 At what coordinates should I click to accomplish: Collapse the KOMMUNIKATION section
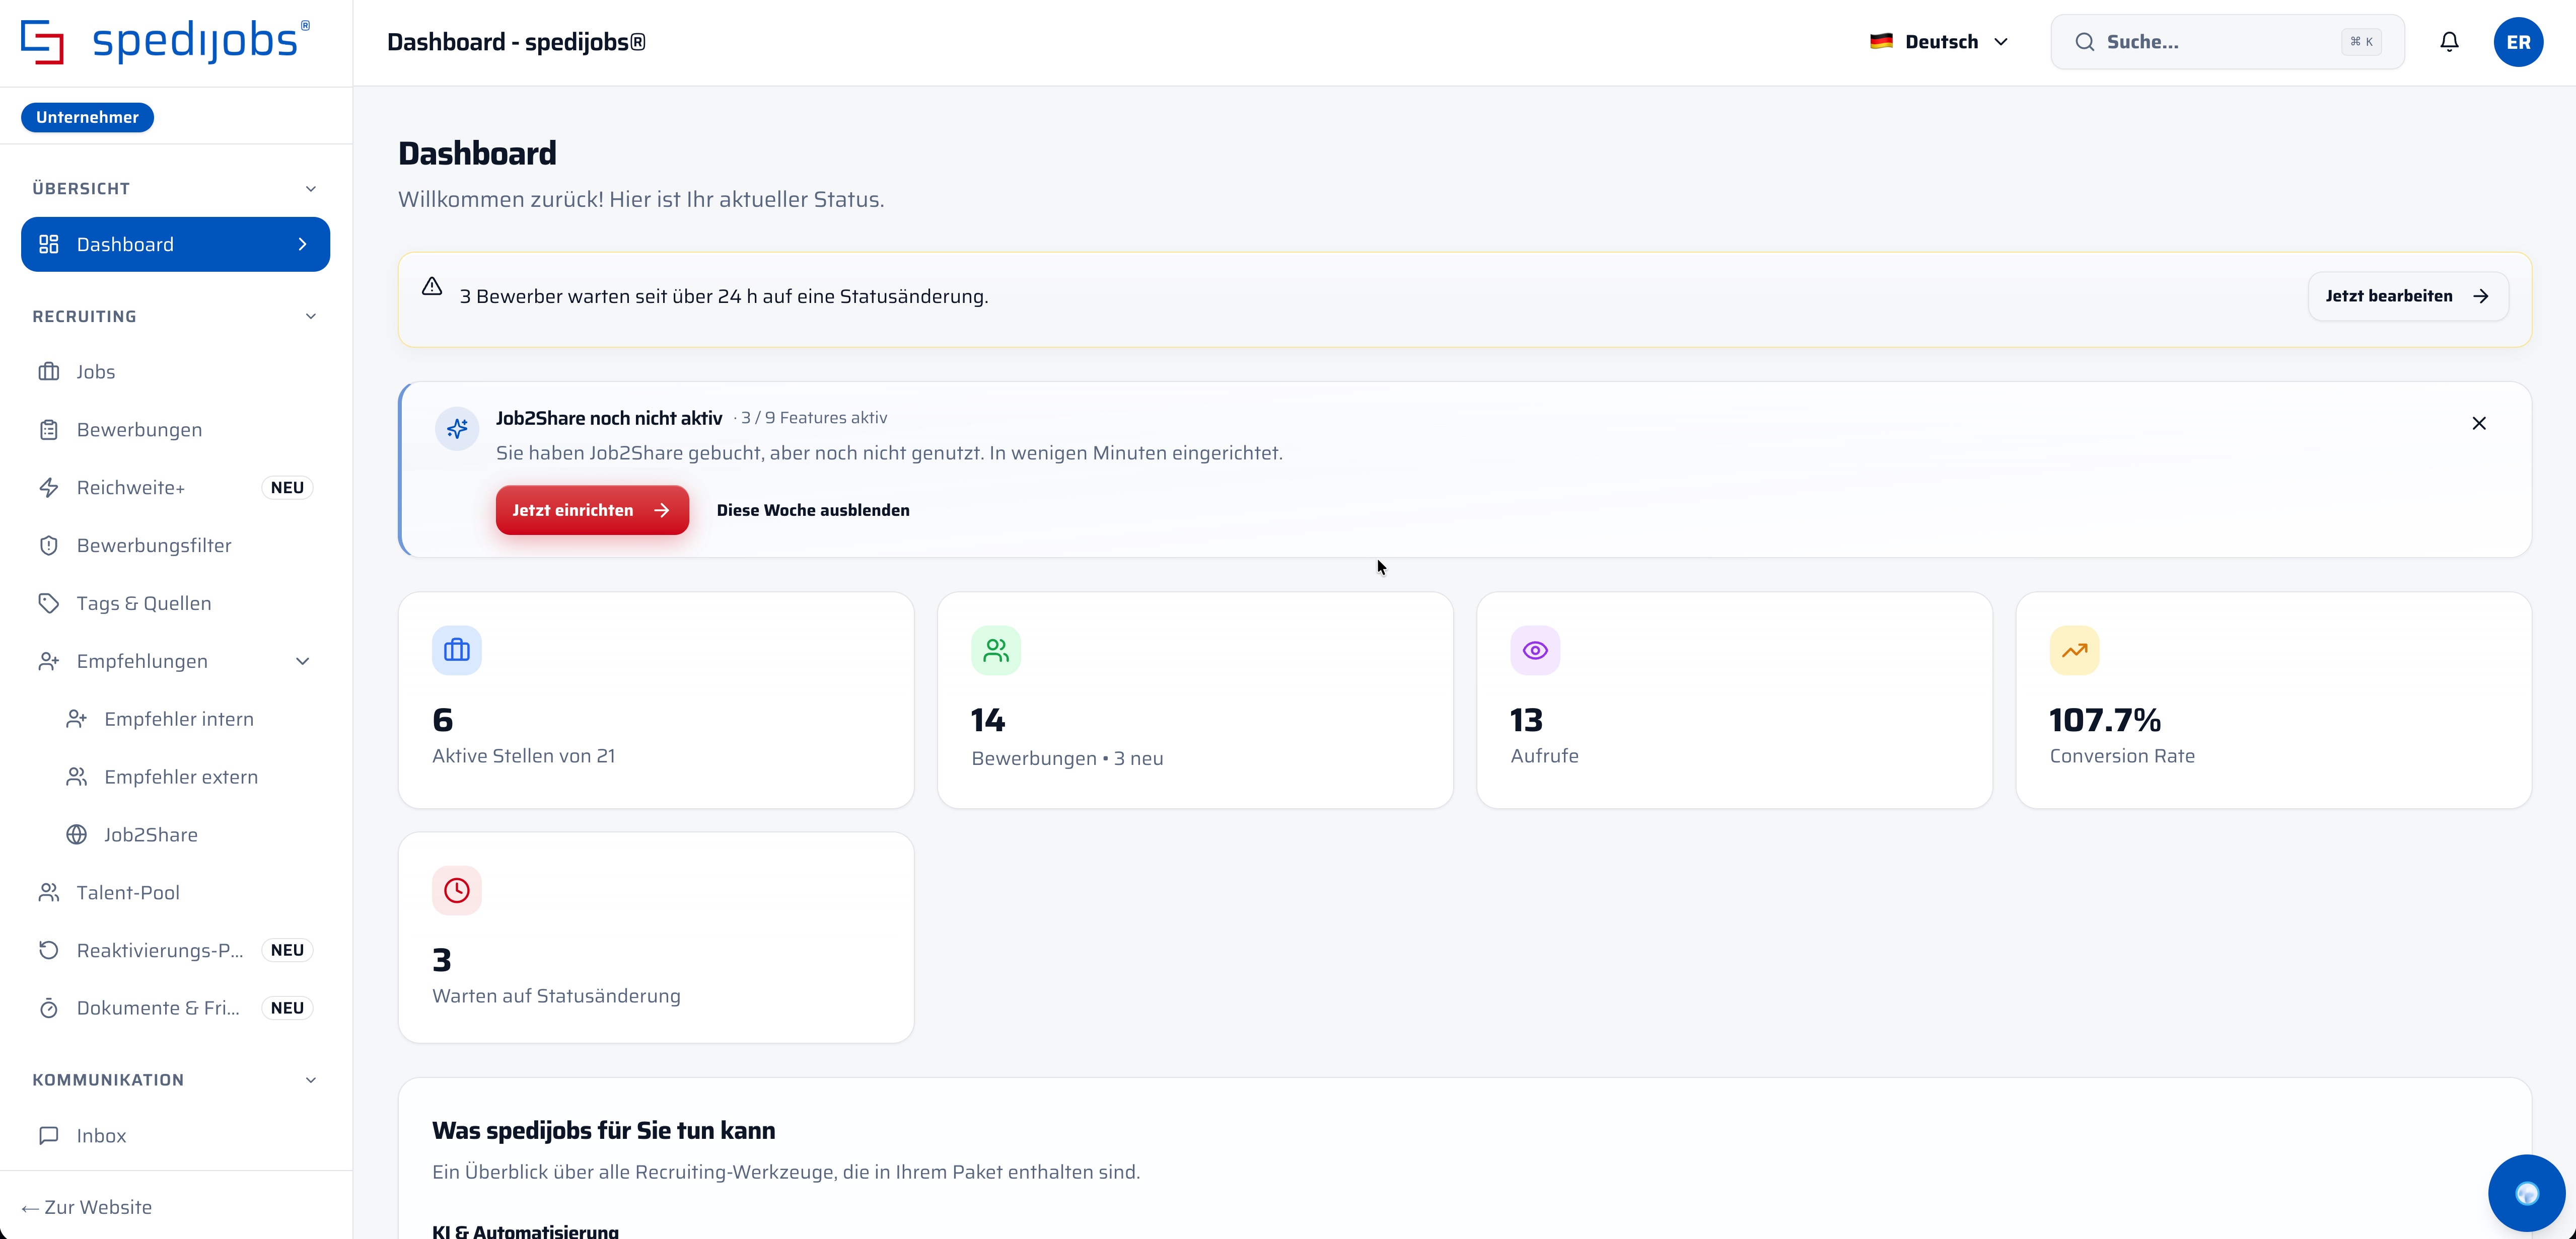(311, 1080)
